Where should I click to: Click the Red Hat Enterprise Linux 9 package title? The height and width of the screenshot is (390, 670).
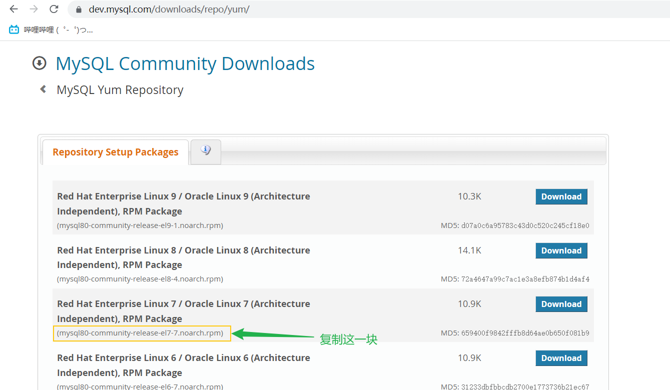(184, 203)
